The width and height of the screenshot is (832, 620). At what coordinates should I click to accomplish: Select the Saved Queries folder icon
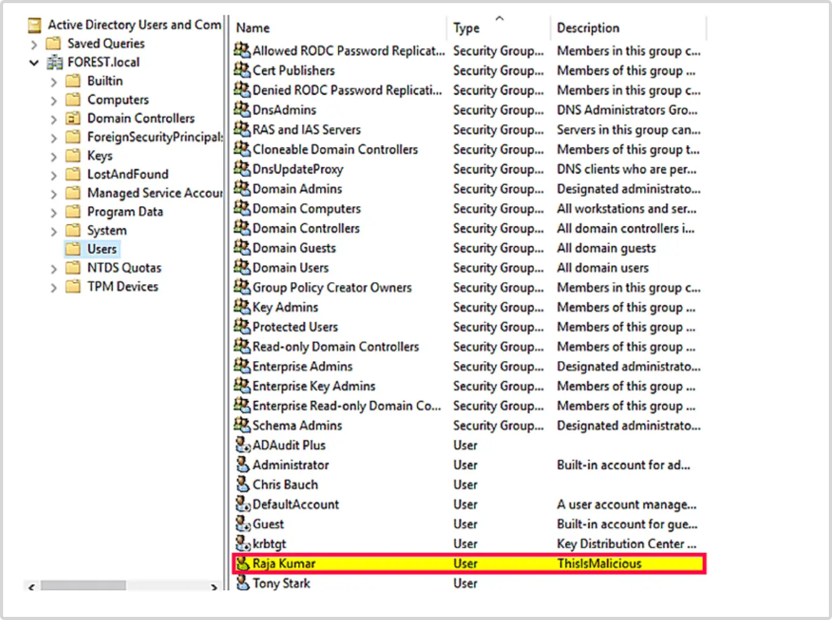pyautogui.click(x=54, y=43)
